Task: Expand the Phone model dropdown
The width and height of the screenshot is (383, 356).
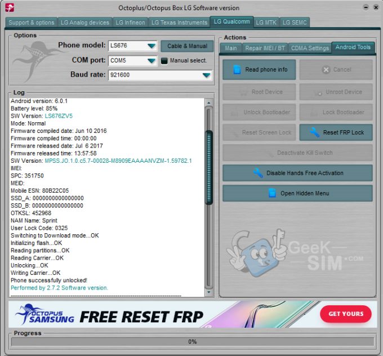Action: pos(151,46)
